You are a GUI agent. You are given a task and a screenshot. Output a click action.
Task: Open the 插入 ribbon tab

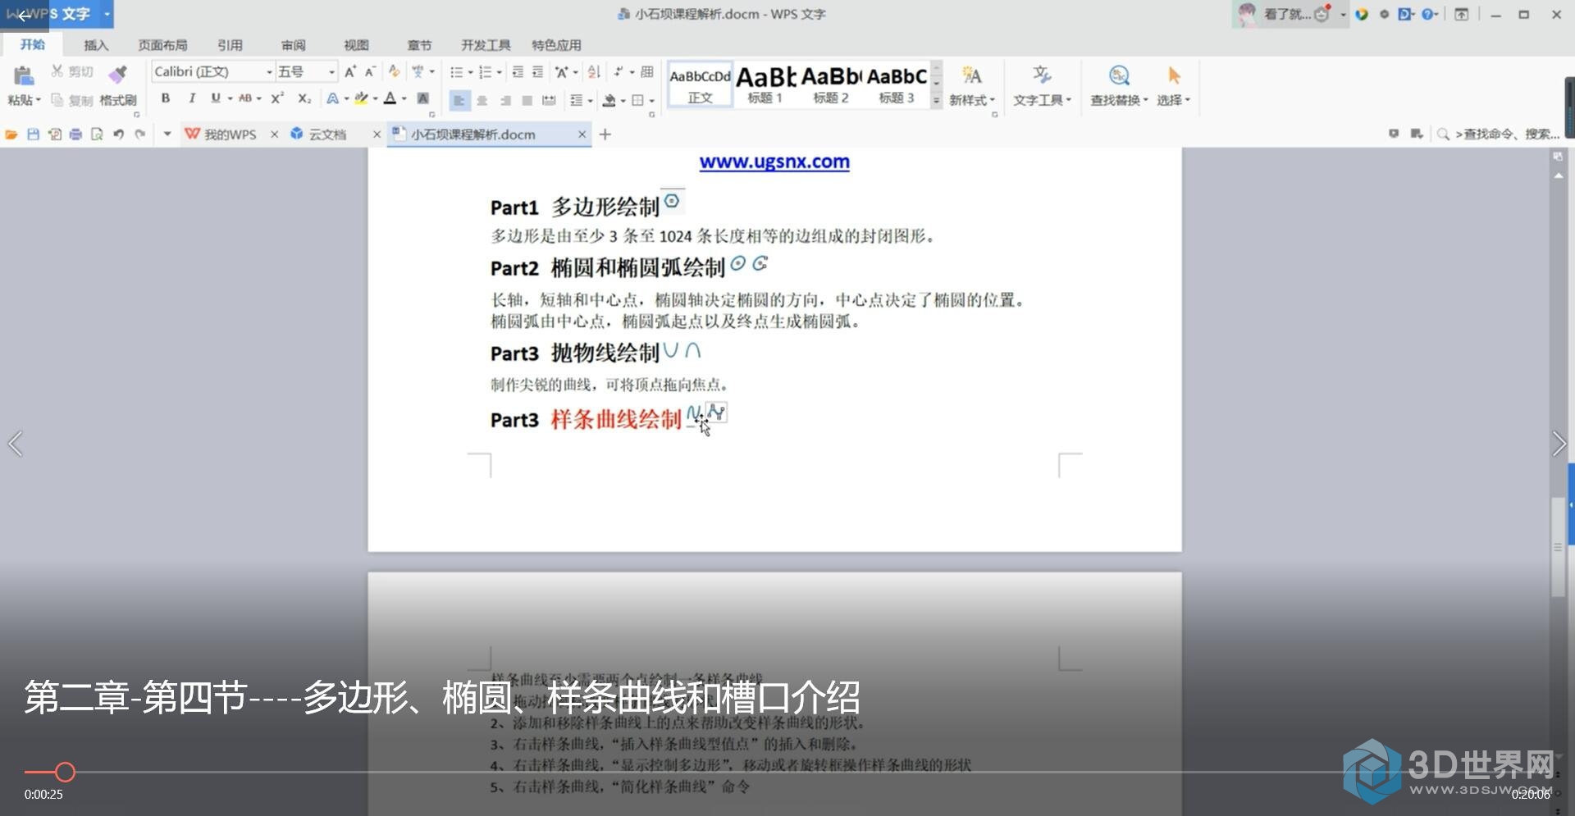click(x=96, y=45)
